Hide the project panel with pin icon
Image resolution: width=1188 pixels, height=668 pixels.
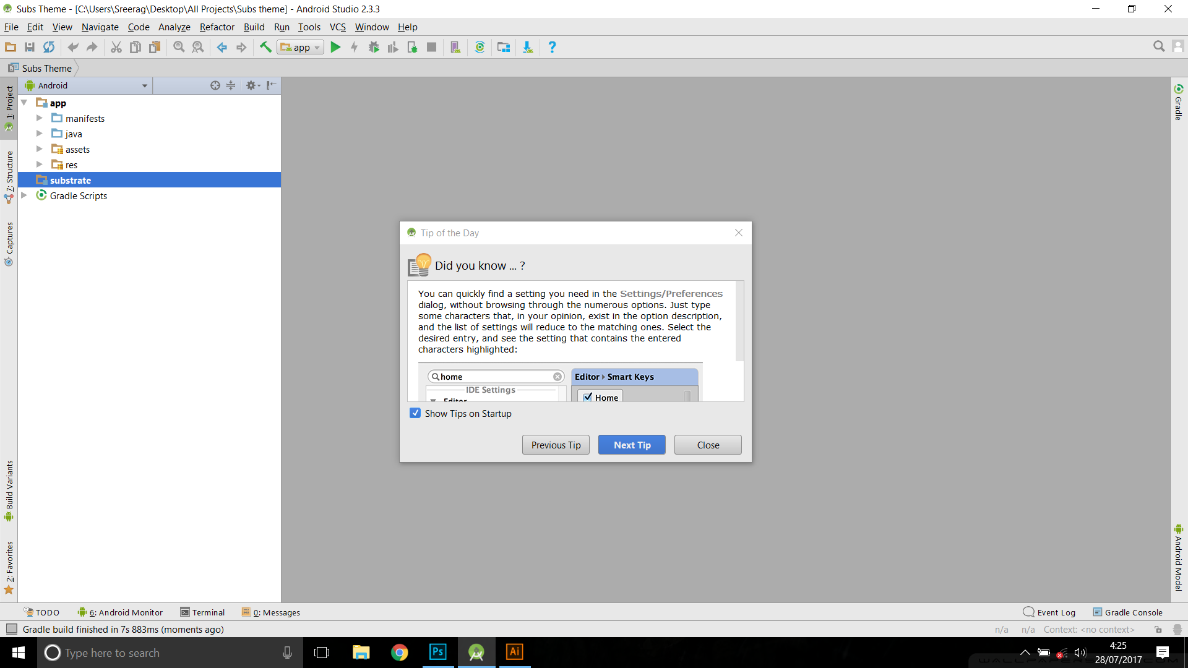(x=271, y=85)
